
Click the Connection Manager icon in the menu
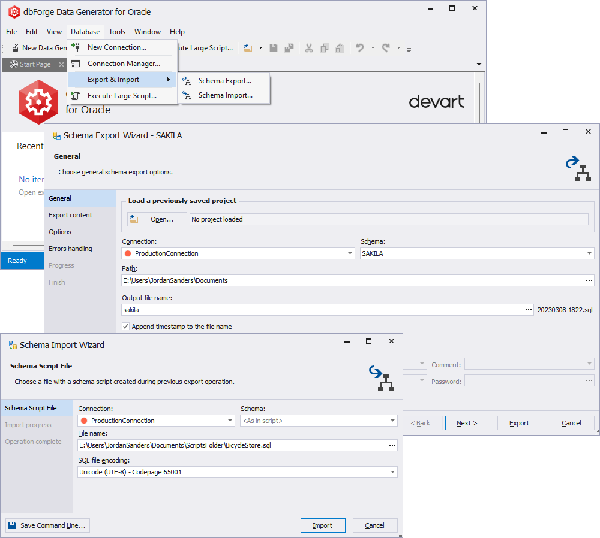pos(76,64)
